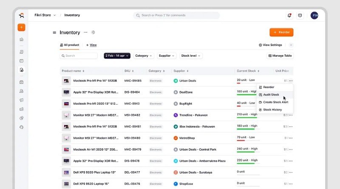Click the orange Reorder button
Screen dimensions: 340x189
[281, 32]
